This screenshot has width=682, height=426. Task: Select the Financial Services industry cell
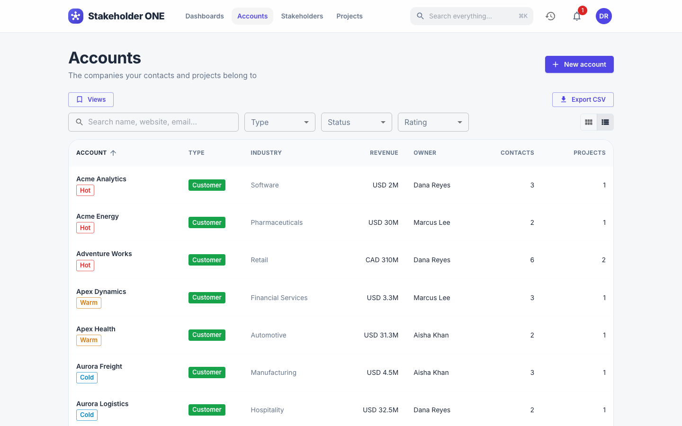pyautogui.click(x=279, y=298)
